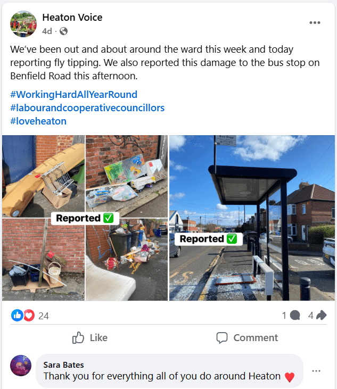Click the public globe audience icon

click(x=63, y=31)
